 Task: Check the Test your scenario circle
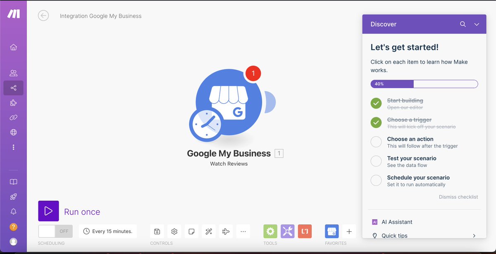pyautogui.click(x=376, y=161)
